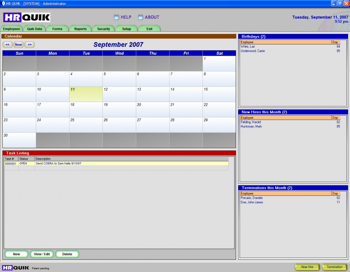Select Huntsman, Mark in New Hires
This screenshot has height=272, width=350.
290,126
